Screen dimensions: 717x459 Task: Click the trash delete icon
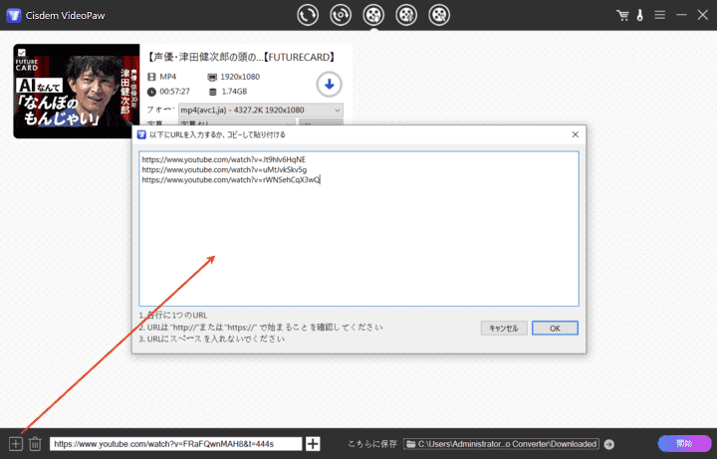tap(35, 444)
